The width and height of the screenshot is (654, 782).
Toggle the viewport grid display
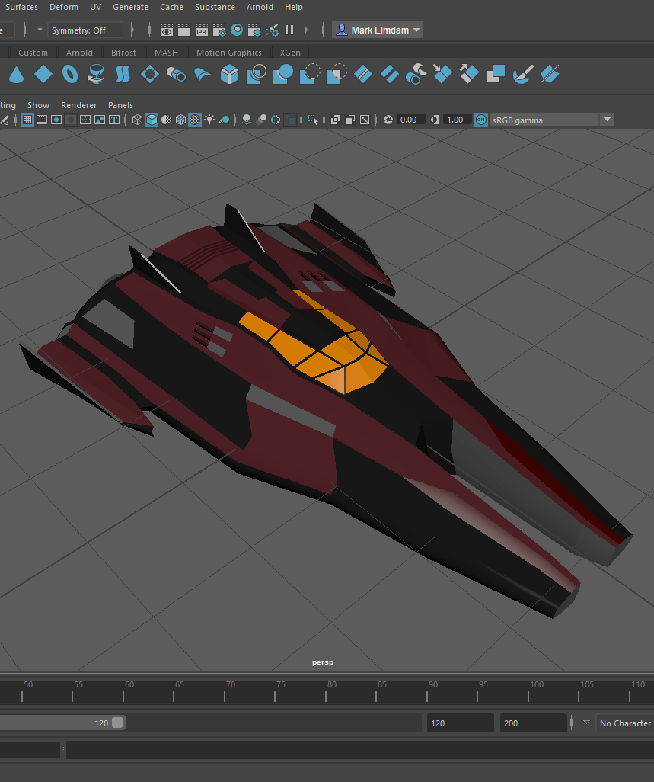(27, 120)
